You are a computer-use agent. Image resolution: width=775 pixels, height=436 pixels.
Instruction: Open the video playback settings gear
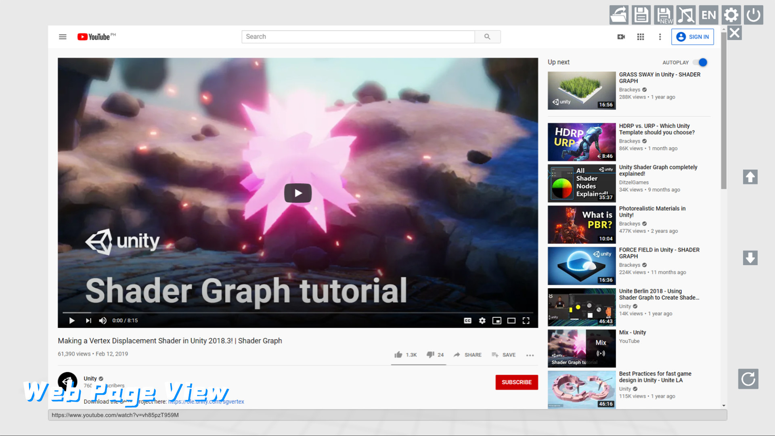[482, 320]
